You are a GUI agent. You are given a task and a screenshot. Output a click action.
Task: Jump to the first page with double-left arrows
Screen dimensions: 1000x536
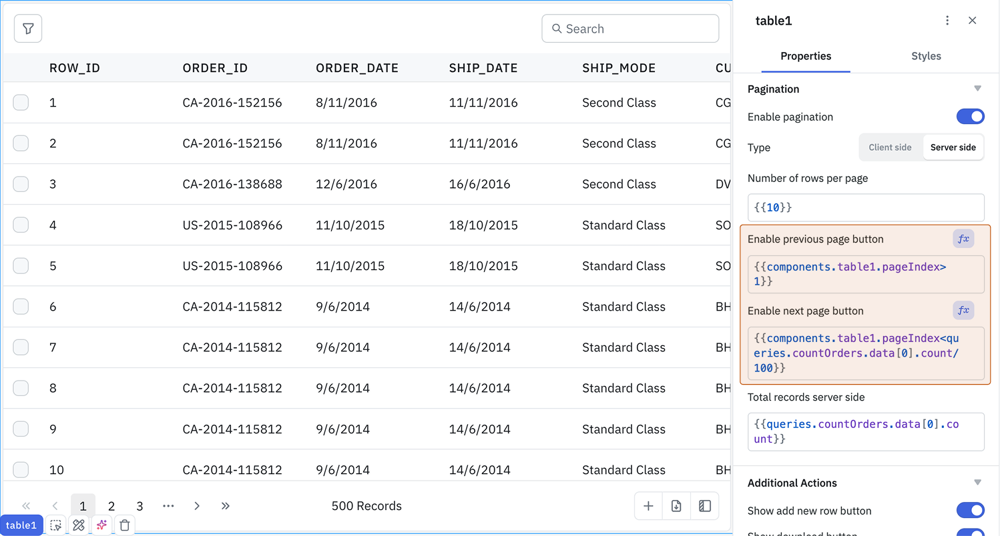pyautogui.click(x=27, y=506)
